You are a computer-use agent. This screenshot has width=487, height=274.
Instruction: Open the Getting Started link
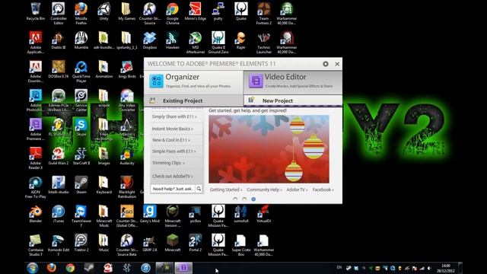click(226, 190)
